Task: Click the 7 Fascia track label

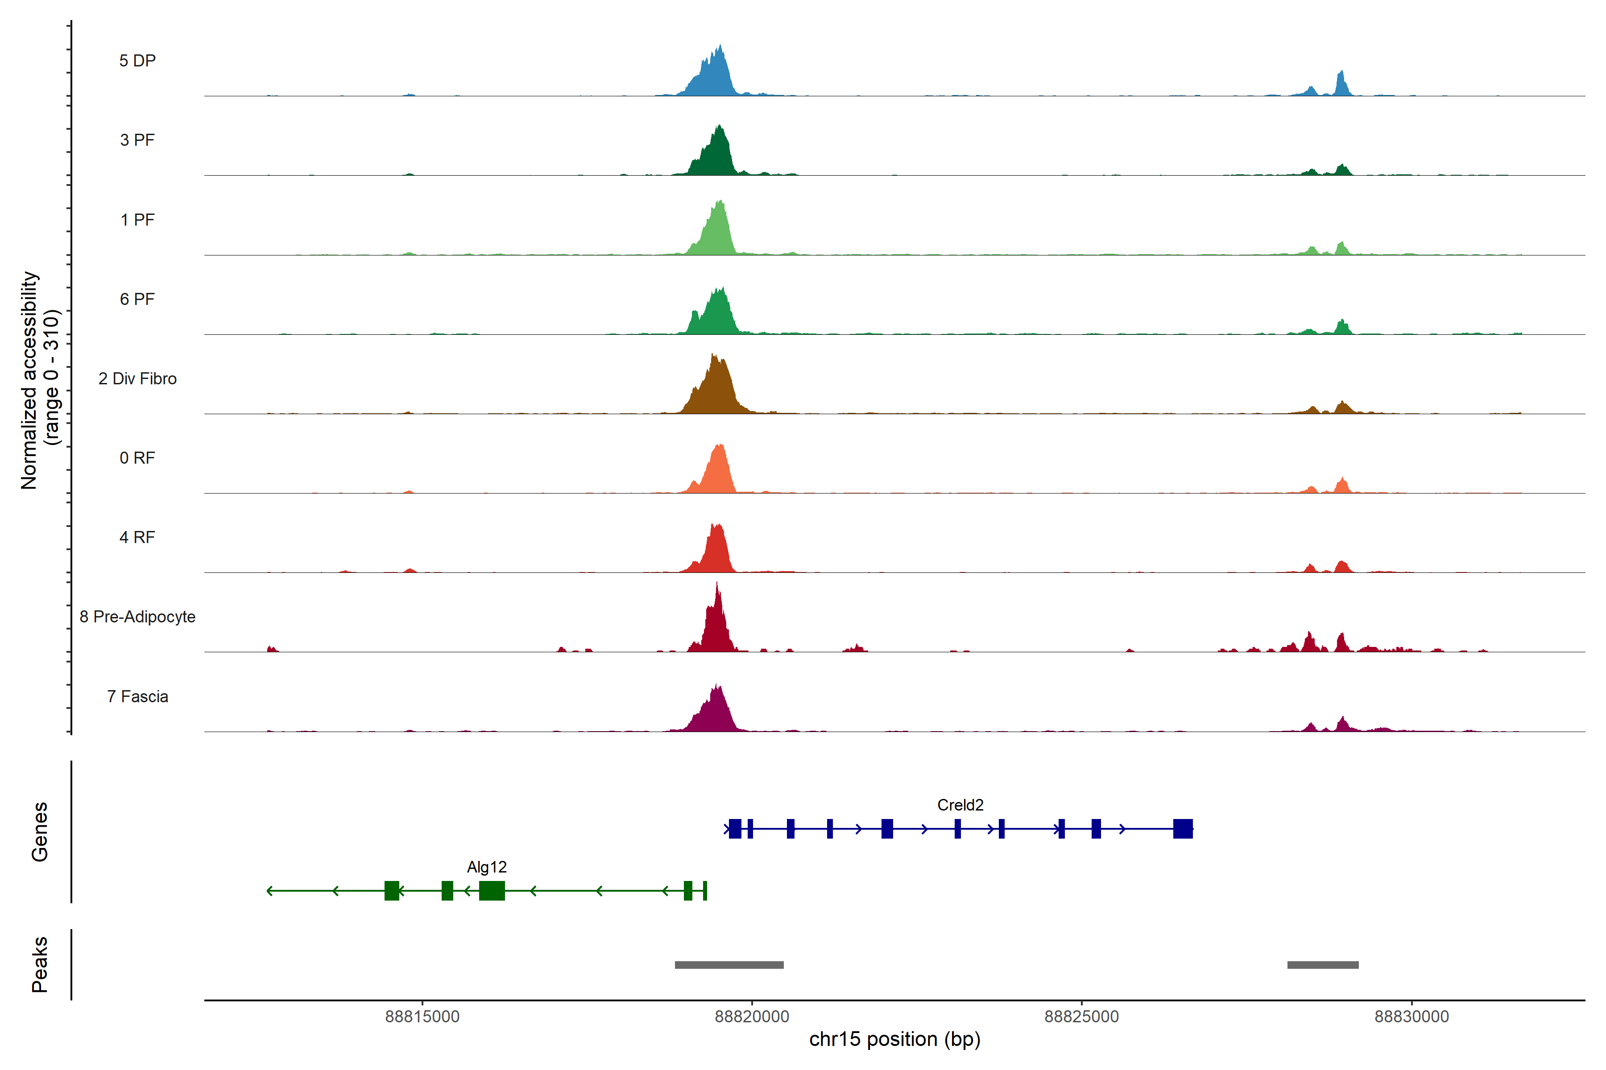Action: click(x=137, y=697)
